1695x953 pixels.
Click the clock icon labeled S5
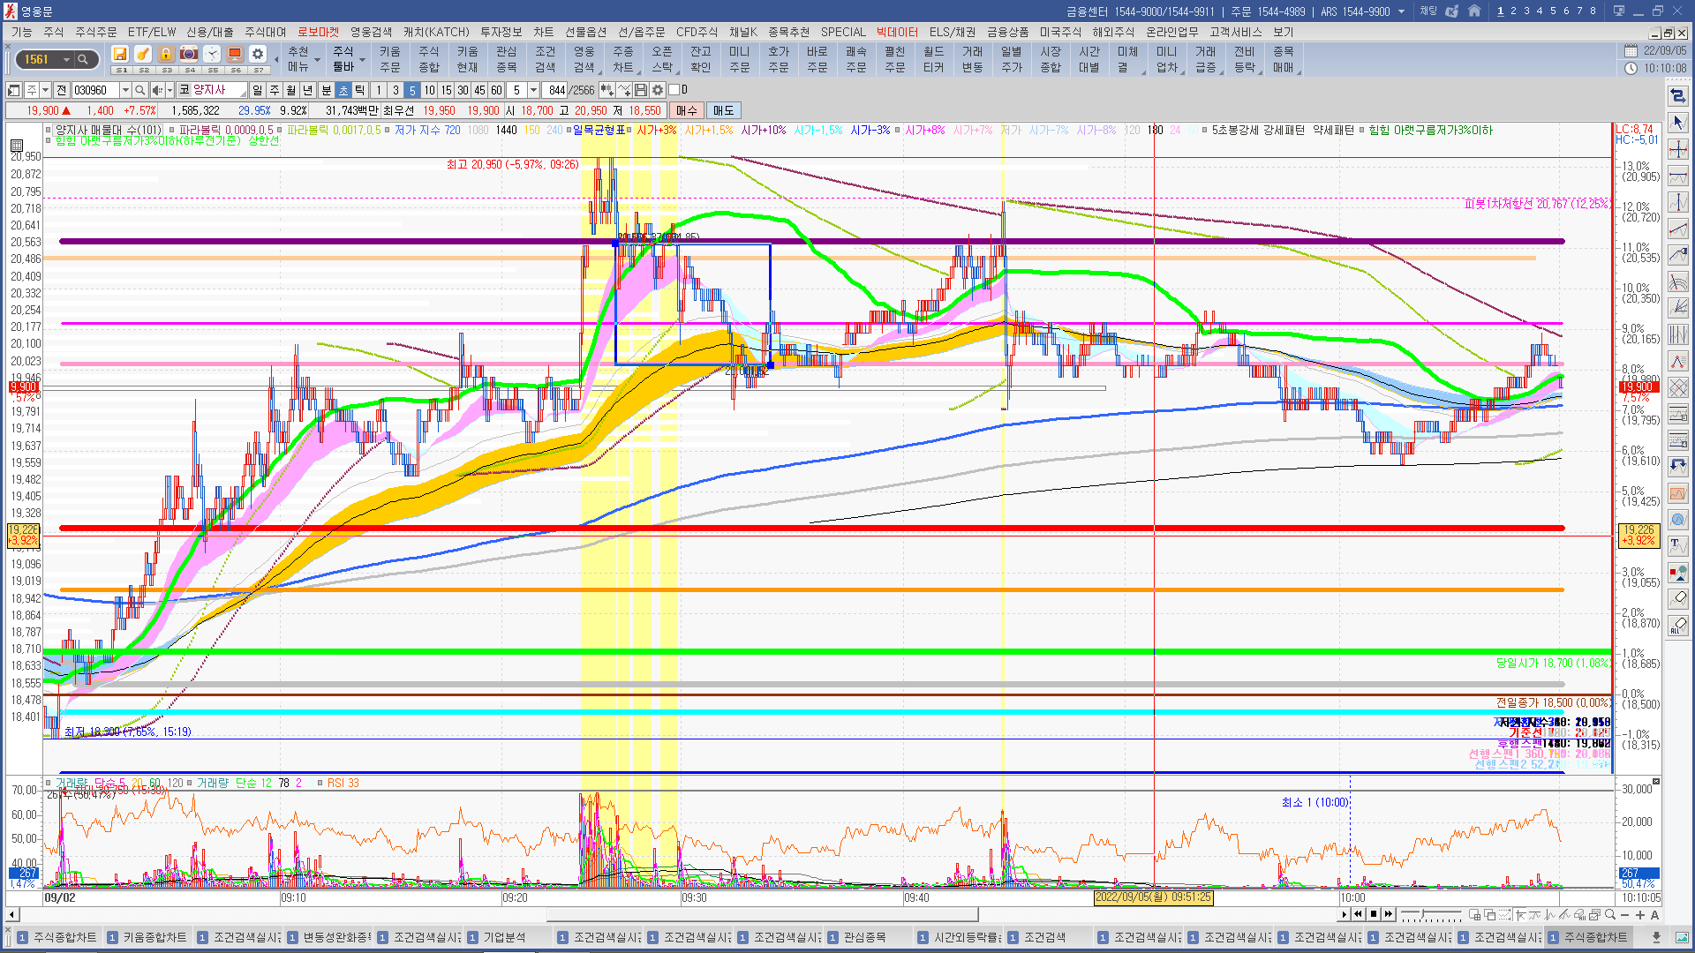(212, 55)
